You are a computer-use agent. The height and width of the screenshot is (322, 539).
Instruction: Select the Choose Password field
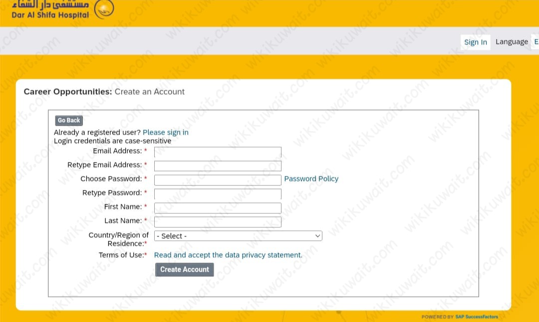218,180
